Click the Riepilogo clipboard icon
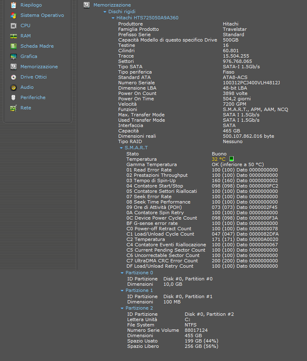Screen dimensions: 307x361 (x=14, y=5)
